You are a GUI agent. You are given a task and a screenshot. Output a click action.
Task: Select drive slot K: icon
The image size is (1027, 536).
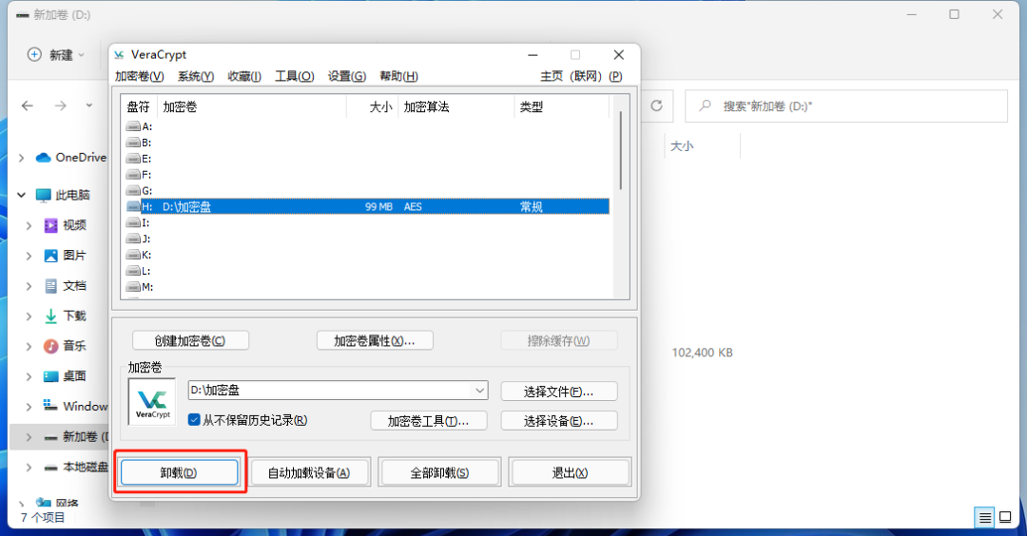[x=133, y=255]
